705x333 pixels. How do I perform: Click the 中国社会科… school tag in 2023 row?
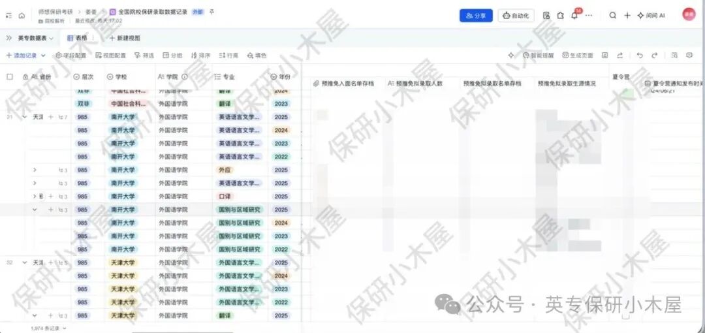tap(129, 104)
